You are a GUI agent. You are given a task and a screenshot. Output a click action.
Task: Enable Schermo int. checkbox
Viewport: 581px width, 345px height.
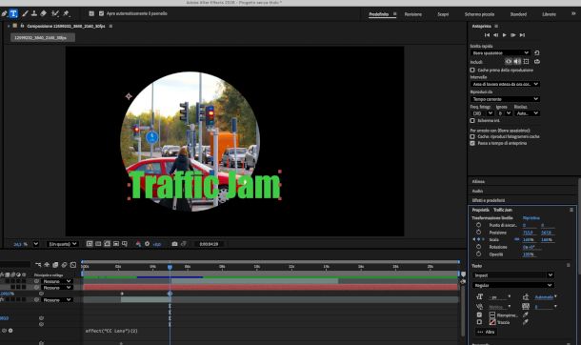tap(472, 121)
